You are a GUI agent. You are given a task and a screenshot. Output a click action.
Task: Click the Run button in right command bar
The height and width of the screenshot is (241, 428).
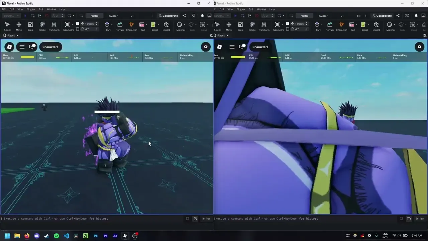click(x=420, y=219)
